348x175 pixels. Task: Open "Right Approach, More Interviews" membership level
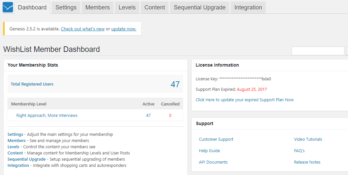[47, 116]
